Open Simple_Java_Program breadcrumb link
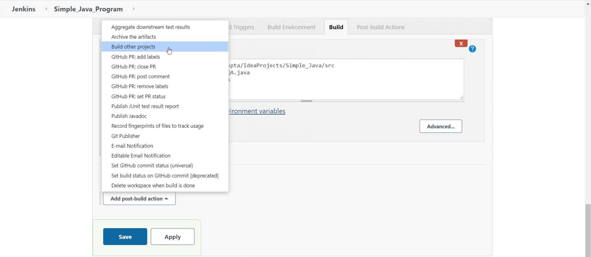Image resolution: width=591 pixels, height=257 pixels. [88, 9]
